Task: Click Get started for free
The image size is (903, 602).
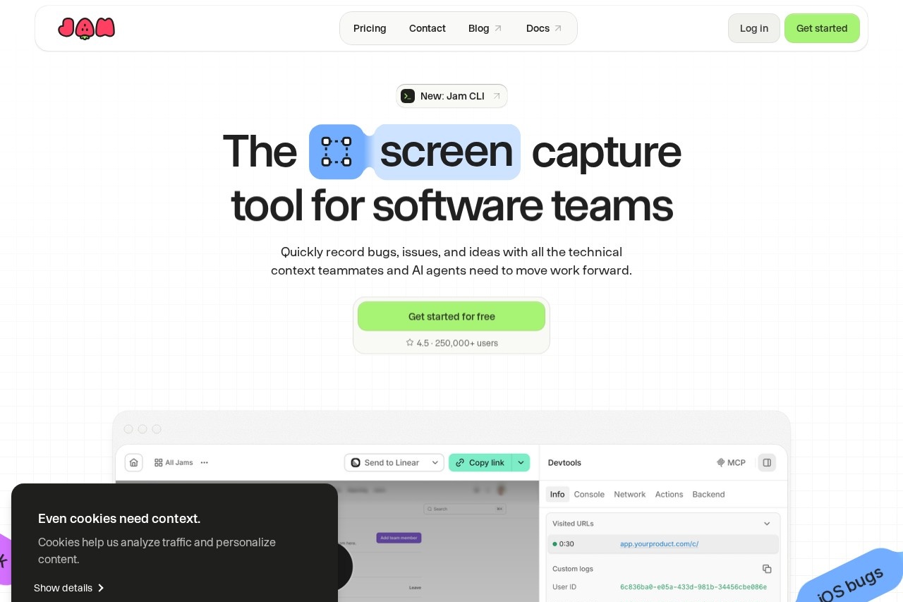Action: coord(451,316)
